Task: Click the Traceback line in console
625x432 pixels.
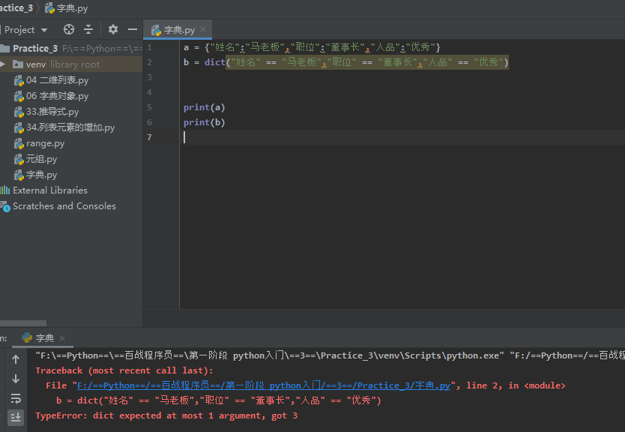Action: point(124,370)
